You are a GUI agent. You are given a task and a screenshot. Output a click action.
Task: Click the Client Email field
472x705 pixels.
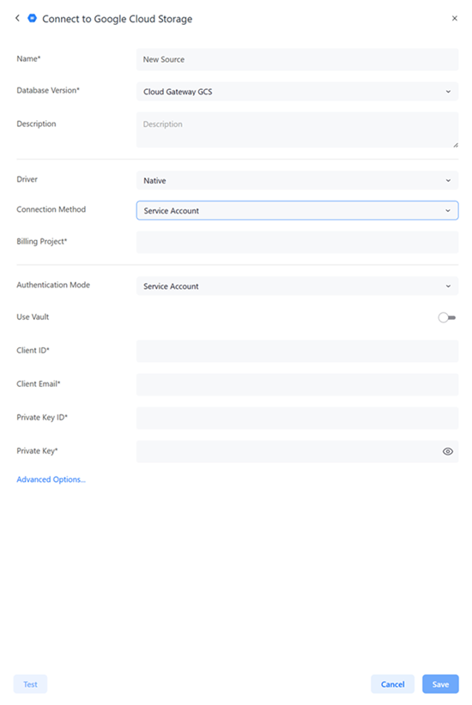[x=298, y=384]
